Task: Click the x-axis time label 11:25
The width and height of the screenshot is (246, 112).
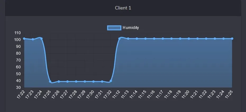Action: pyautogui.click(x=229, y=94)
